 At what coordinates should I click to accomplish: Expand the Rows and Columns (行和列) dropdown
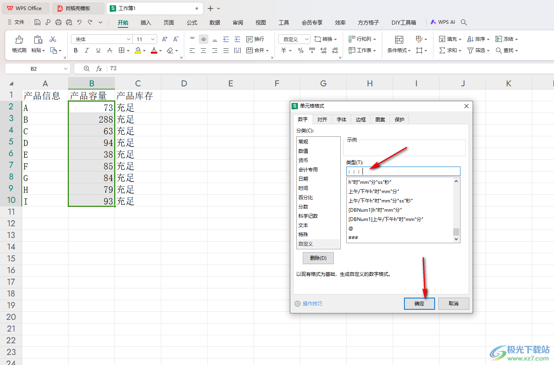[375, 39]
